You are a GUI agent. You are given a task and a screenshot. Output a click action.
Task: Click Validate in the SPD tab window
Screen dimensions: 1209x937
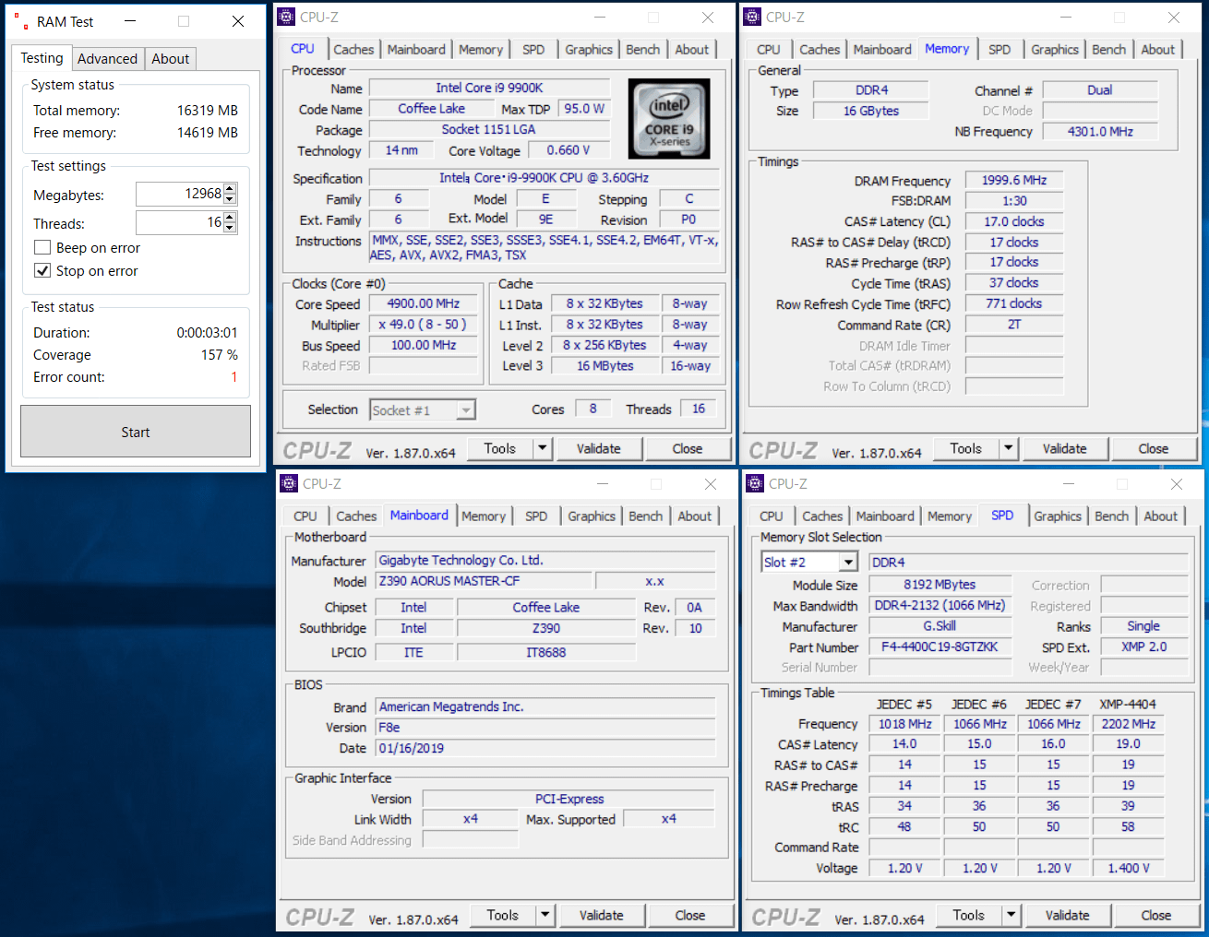[1067, 915]
